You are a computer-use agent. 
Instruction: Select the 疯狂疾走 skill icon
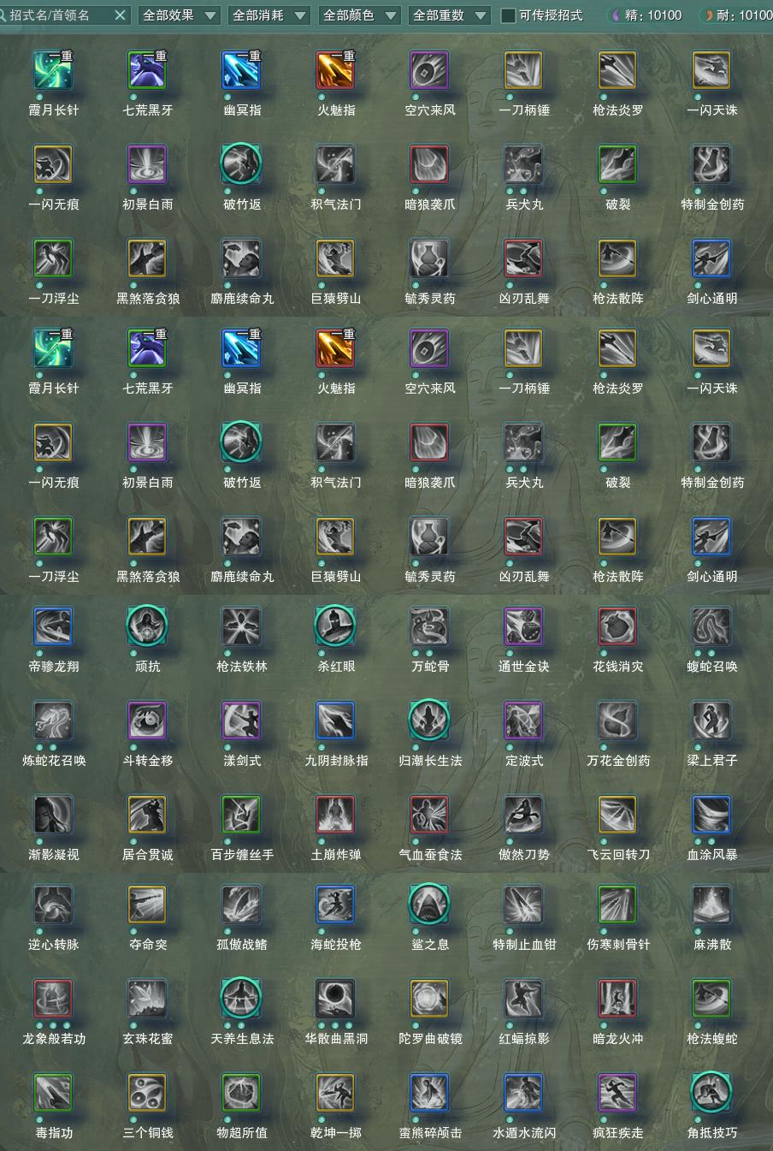(618, 1093)
